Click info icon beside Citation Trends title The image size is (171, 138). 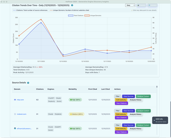[x=72, y=5]
